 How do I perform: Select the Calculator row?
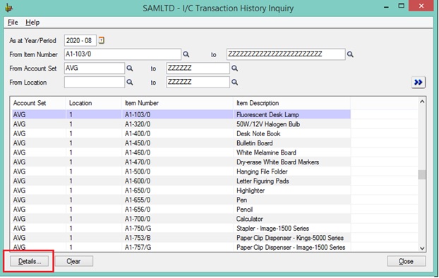click(x=181, y=219)
